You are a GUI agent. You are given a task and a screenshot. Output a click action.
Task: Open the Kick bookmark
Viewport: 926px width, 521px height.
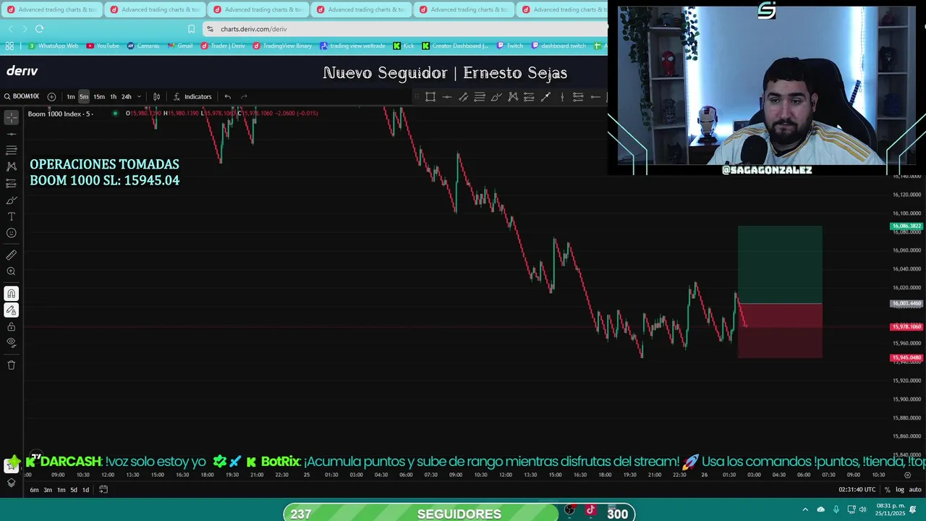point(404,46)
